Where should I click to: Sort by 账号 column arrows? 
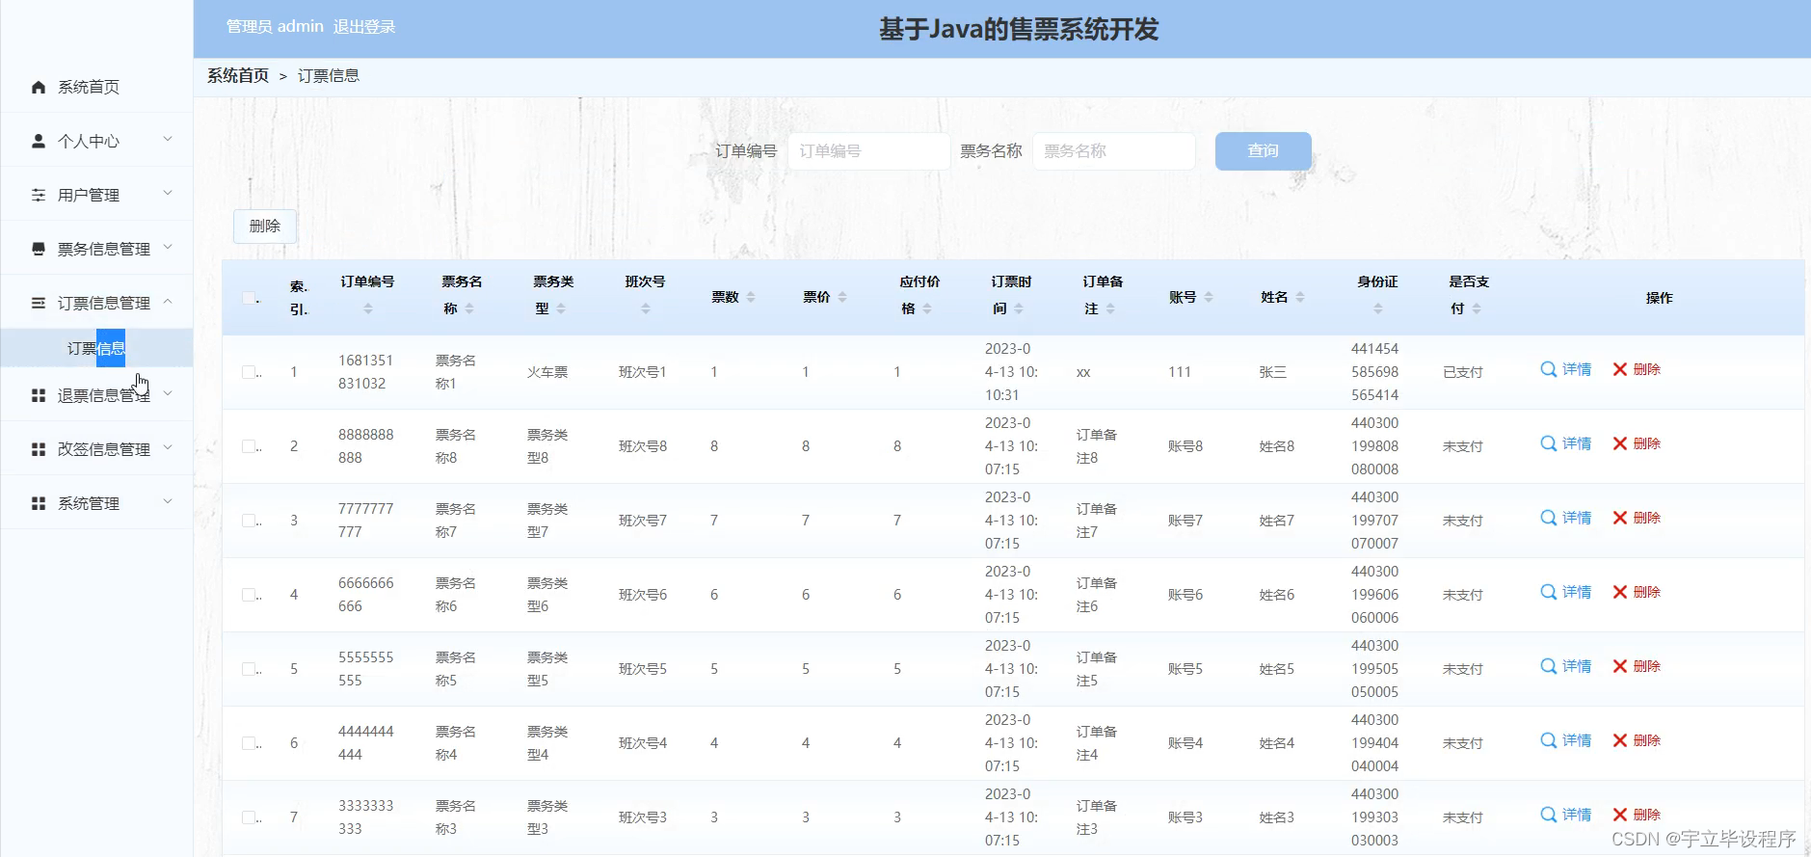[1209, 297]
